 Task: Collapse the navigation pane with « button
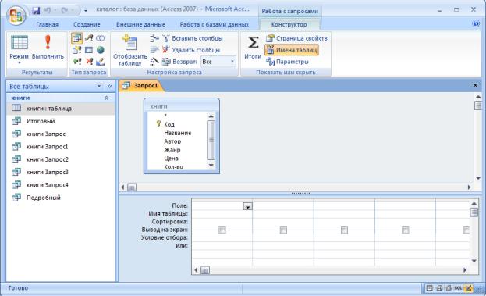pos(110,86)
